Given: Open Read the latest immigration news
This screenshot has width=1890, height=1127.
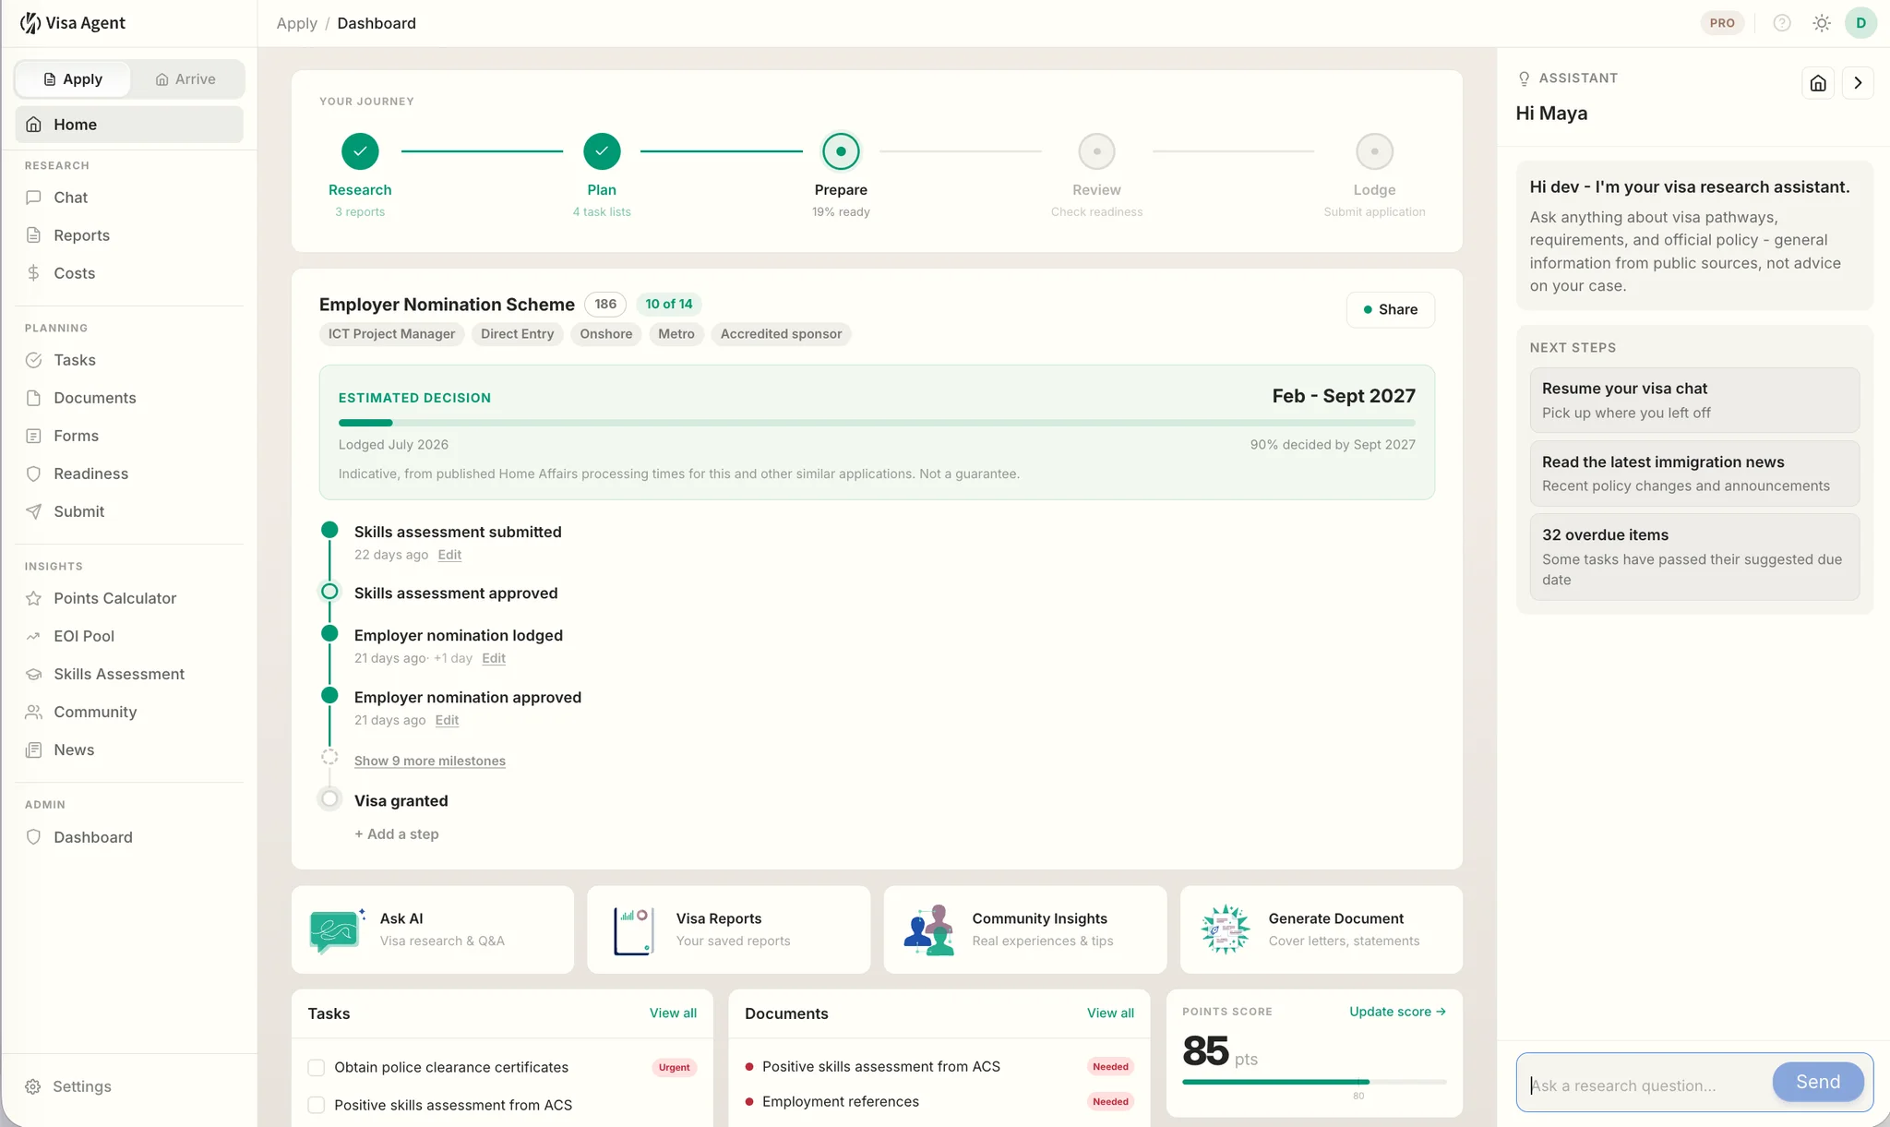Looking at the screenshot, I should pyautogui.click(x=1694, y=474).
